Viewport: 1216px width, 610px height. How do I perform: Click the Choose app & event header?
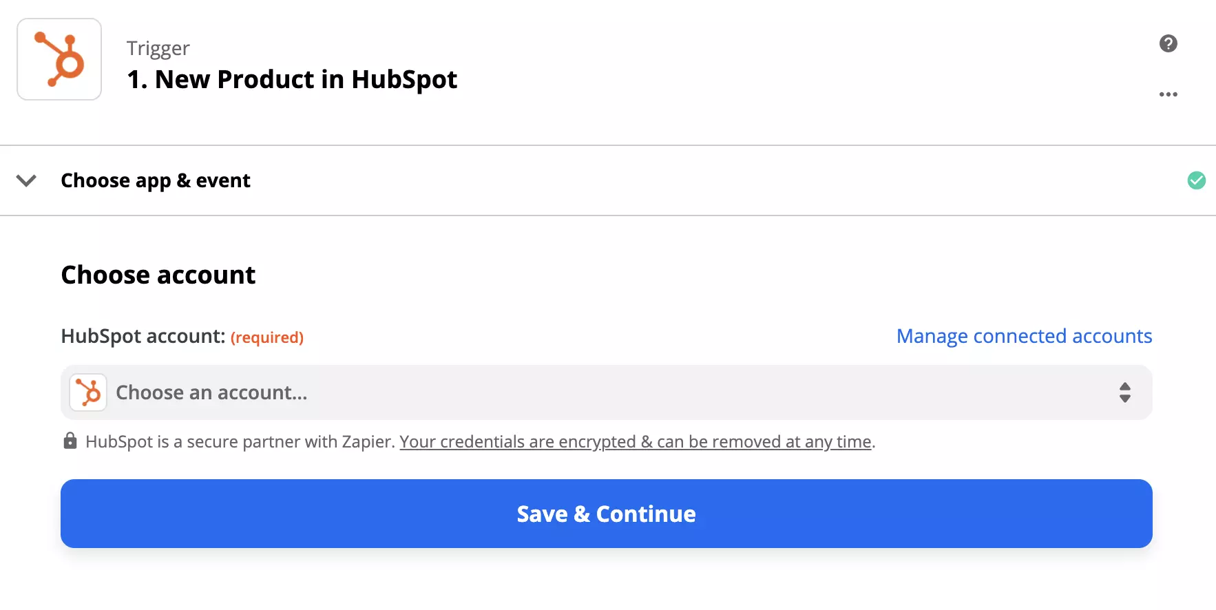[156, 180]
